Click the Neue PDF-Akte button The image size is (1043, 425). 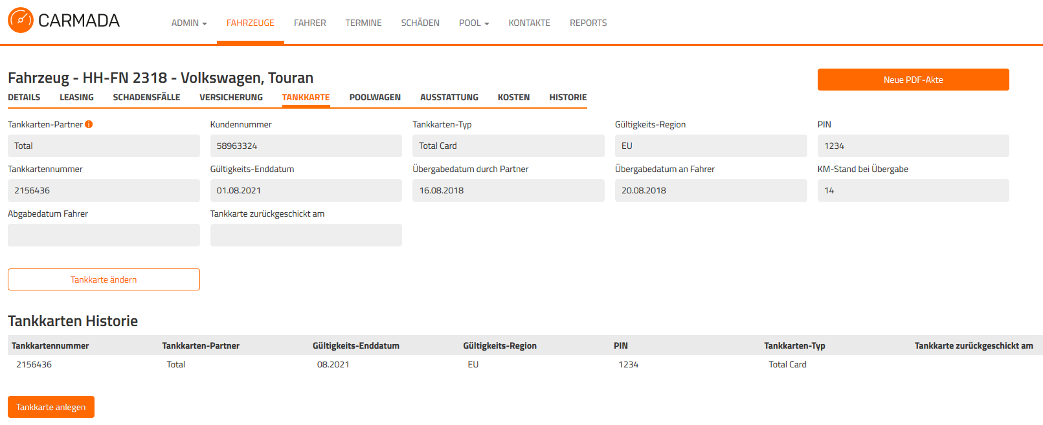tap(913, 80)
